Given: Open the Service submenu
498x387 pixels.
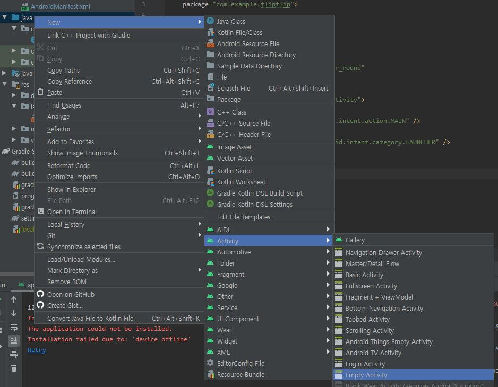Looking at the screenshot, I should (269, 307).
